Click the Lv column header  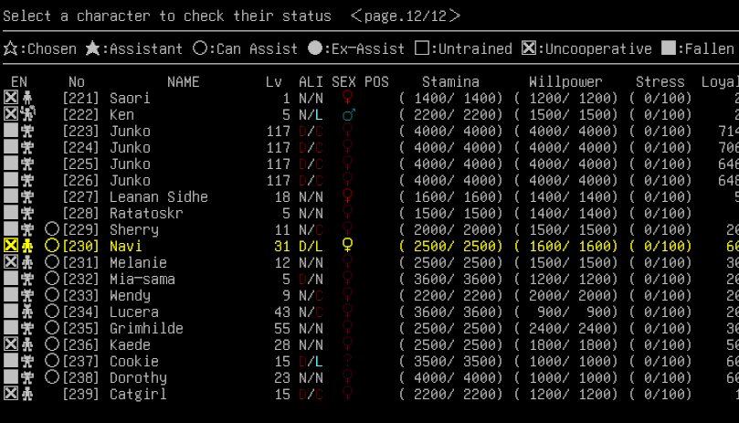[274, 81]
